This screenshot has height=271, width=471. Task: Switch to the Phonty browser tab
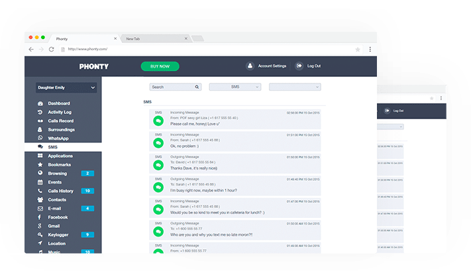click(84, 38)
